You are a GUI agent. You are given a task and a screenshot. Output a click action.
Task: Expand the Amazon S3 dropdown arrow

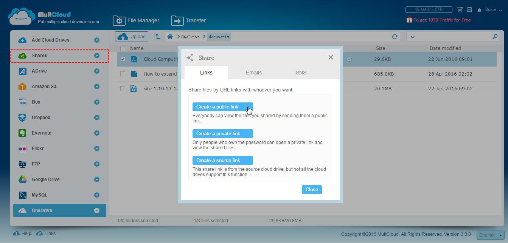(97, 87)
